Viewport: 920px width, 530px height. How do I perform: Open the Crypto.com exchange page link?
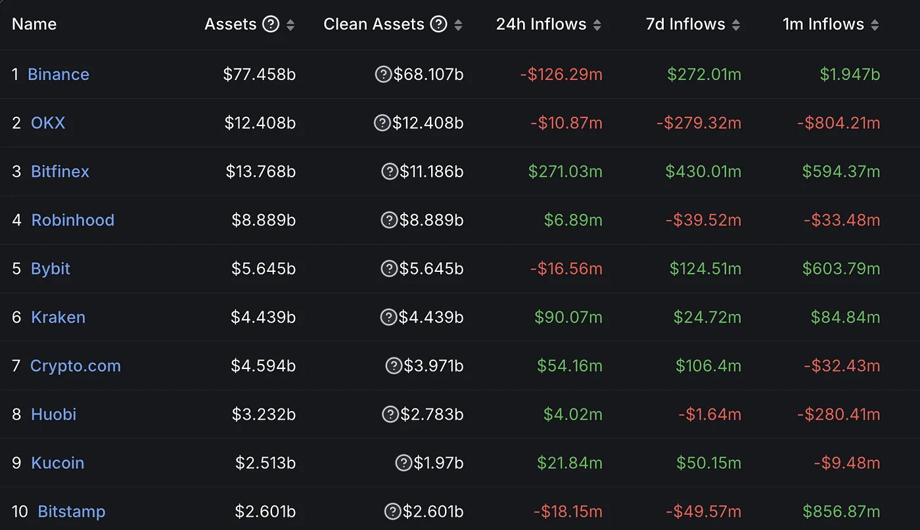point(75,366)
